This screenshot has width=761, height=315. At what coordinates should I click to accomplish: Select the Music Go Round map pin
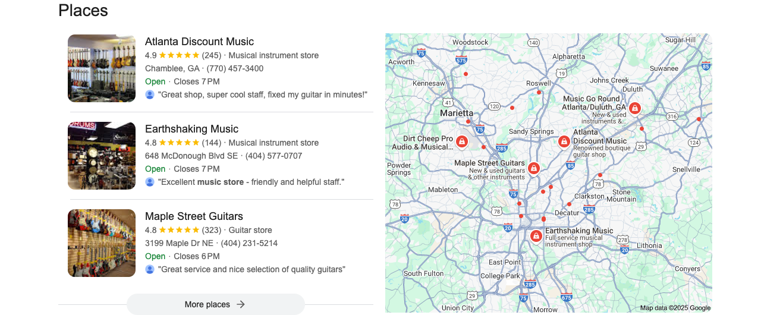point(635,108)
